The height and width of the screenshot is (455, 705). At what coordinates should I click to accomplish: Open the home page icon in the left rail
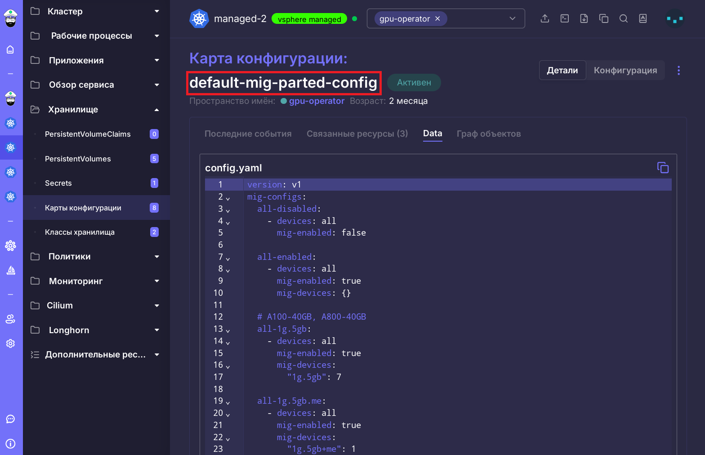coord(10,49)
